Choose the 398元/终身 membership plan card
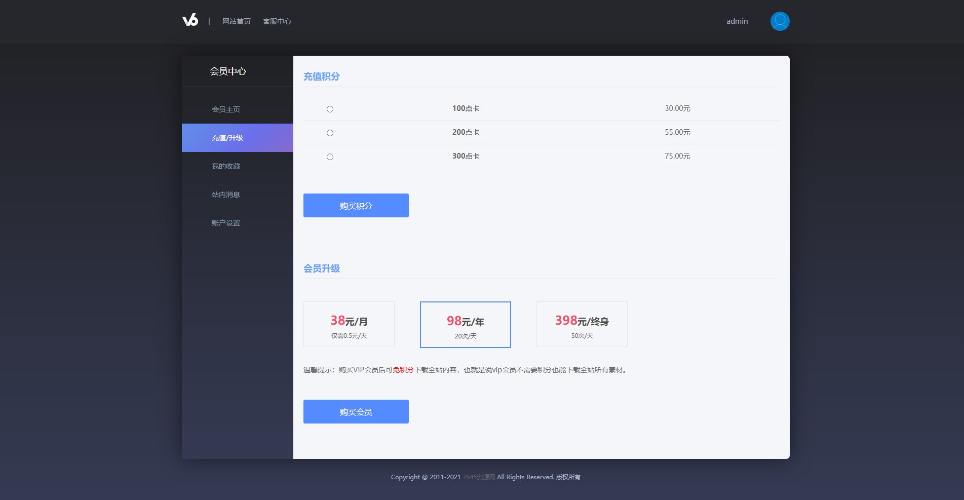Screen dimensions: 964x500 pos(582,324)
